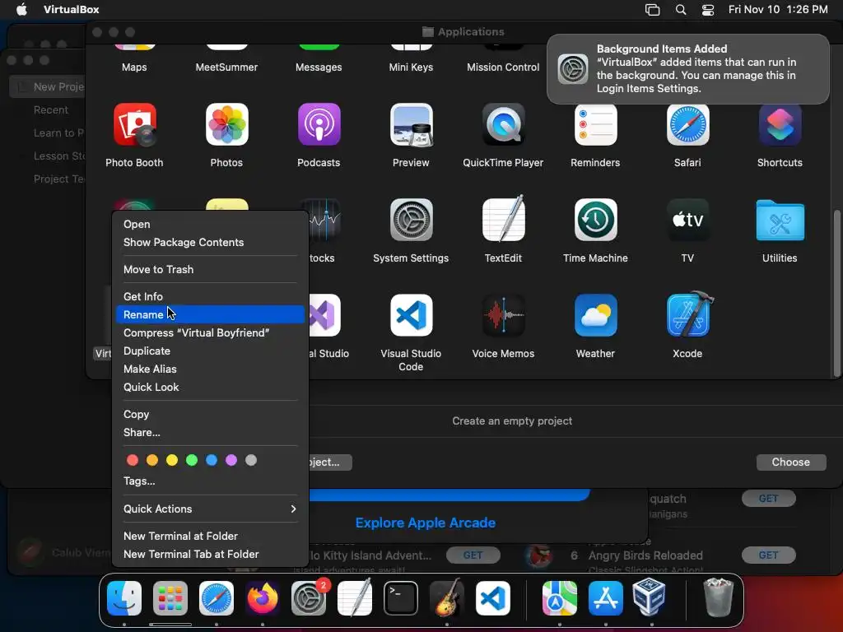The width and height of the screenshot is (843, 632).
Task: Select the QuickTime Player icon
Action: tap(503, 125)
